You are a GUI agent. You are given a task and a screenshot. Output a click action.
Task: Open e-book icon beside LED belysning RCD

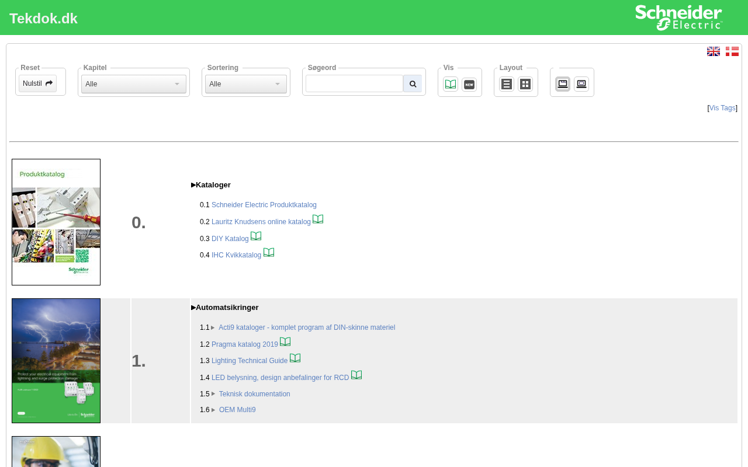pos(356,375)
